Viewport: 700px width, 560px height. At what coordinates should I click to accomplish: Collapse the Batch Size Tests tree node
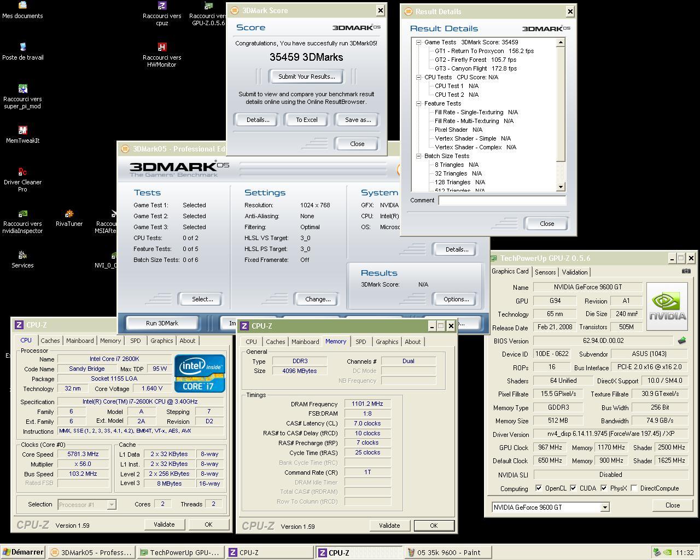[x=418, y=156]
